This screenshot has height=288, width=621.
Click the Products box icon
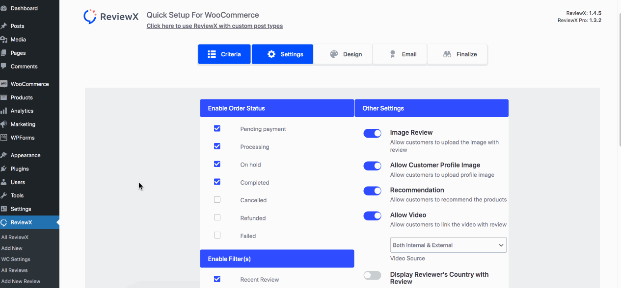tap(3, 97)
